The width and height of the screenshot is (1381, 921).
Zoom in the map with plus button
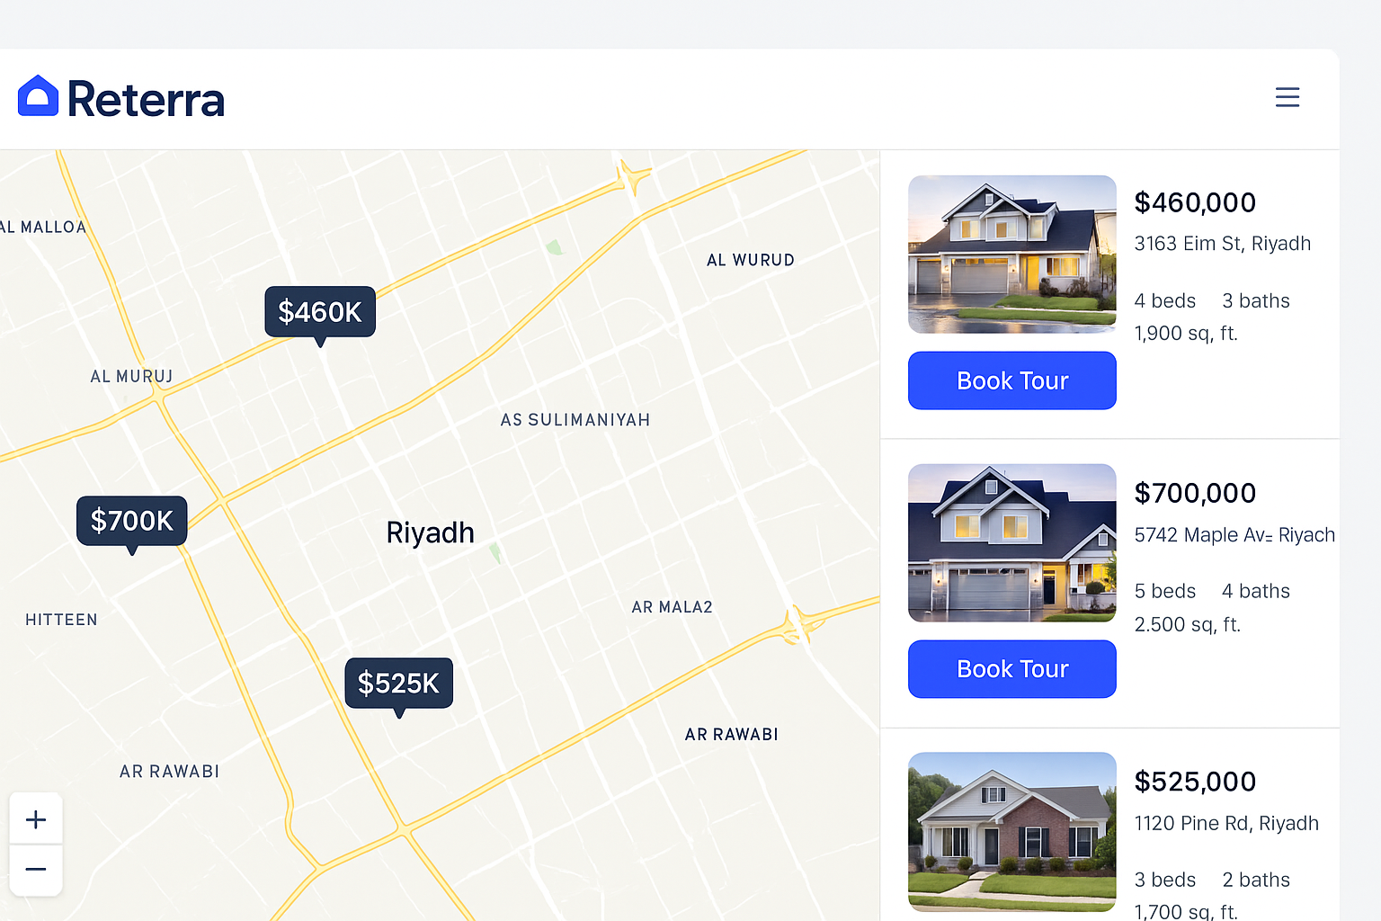[x=36, y=819]
